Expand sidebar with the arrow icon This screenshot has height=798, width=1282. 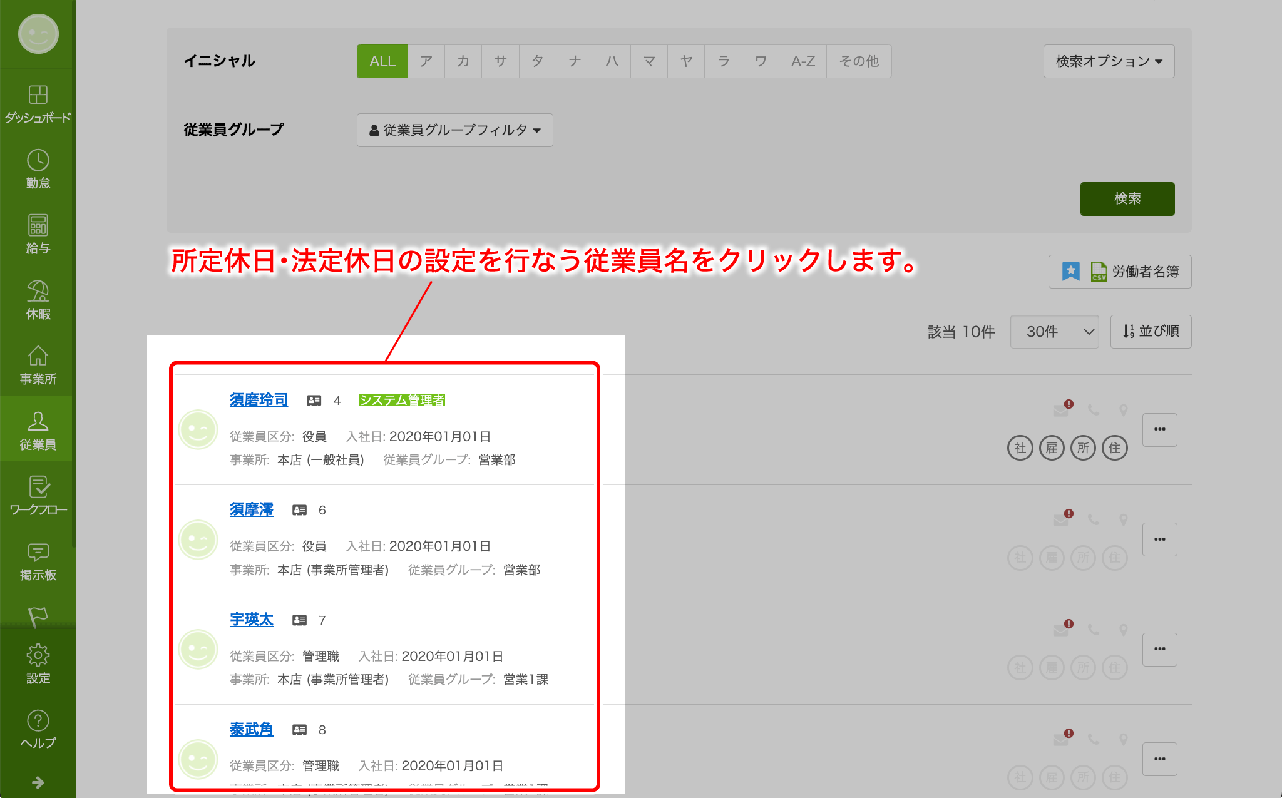coord(38,782)
